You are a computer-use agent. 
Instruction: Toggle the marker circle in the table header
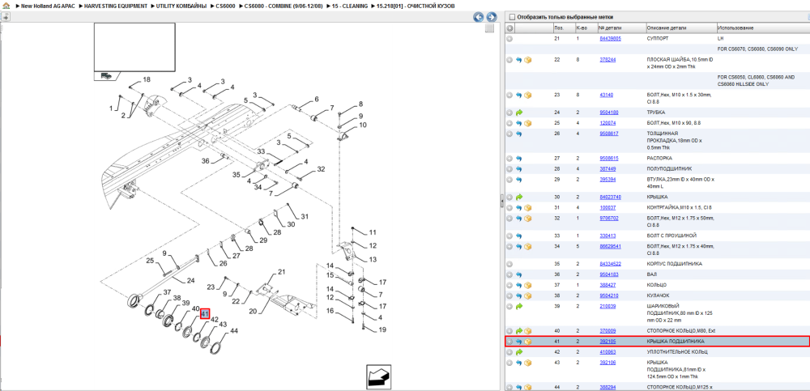point(509,28)
